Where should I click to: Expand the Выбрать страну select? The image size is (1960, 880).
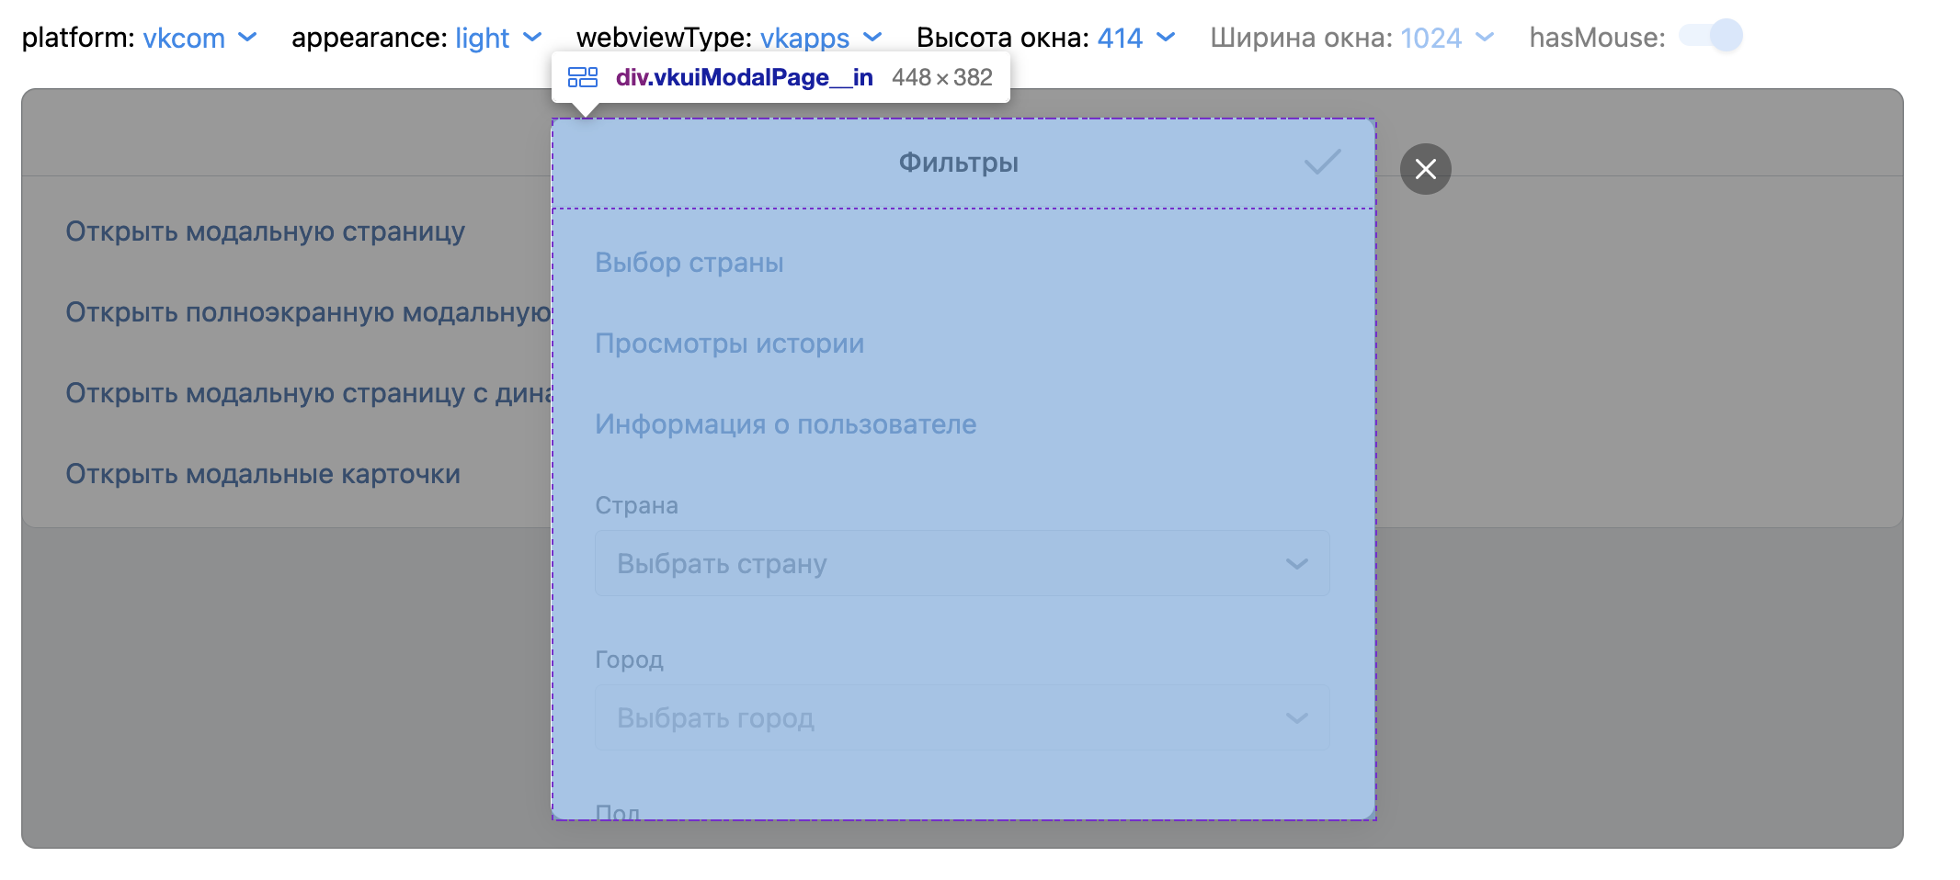(x=962, y=563)
